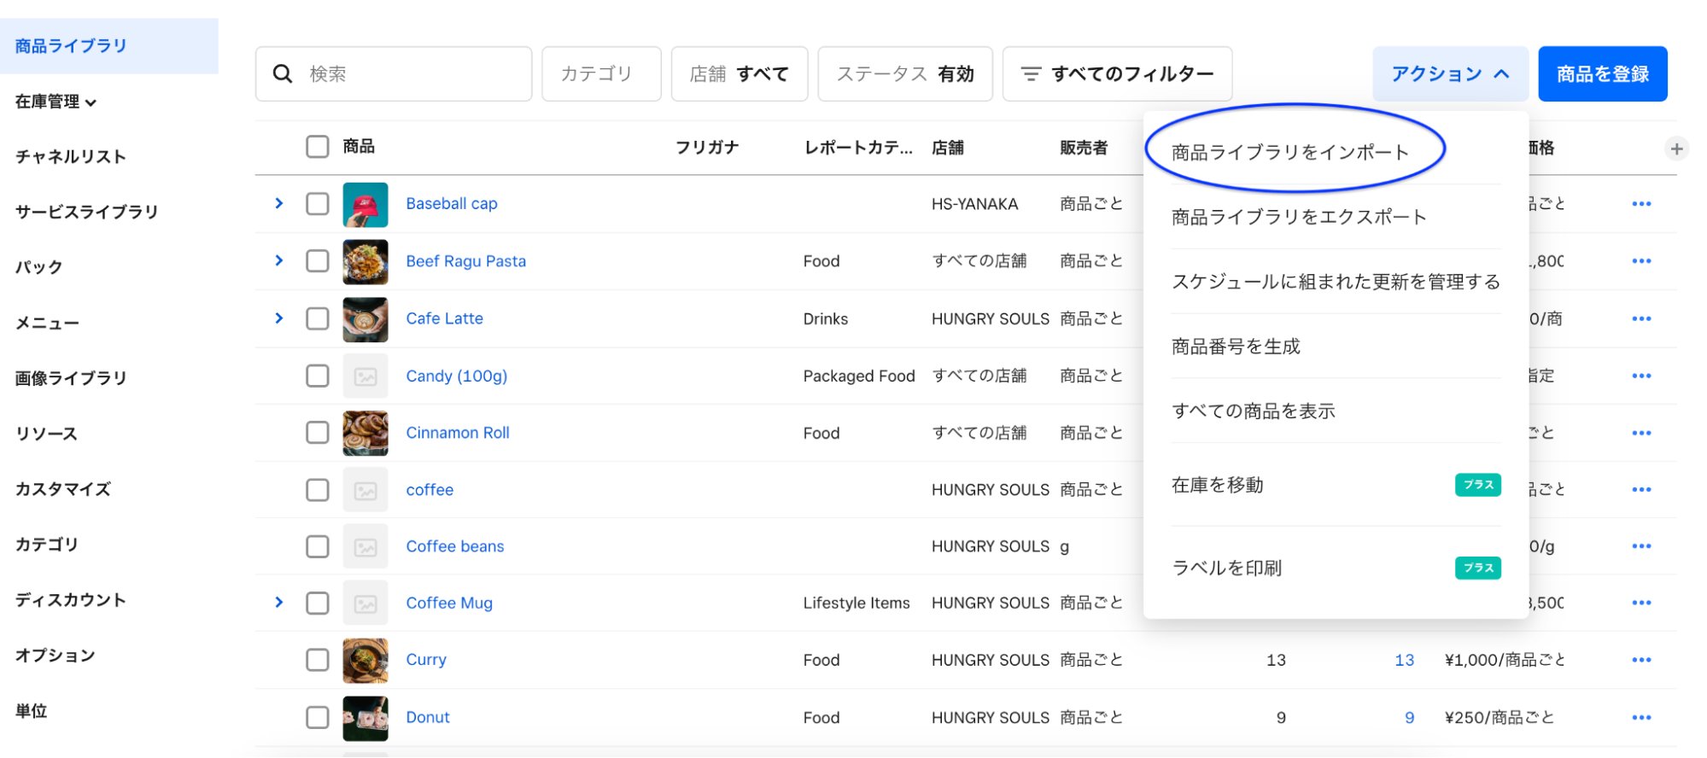
Task: Check the Coffee Mug checkbox
Action: pyautogui.click(x=318, y=603)
